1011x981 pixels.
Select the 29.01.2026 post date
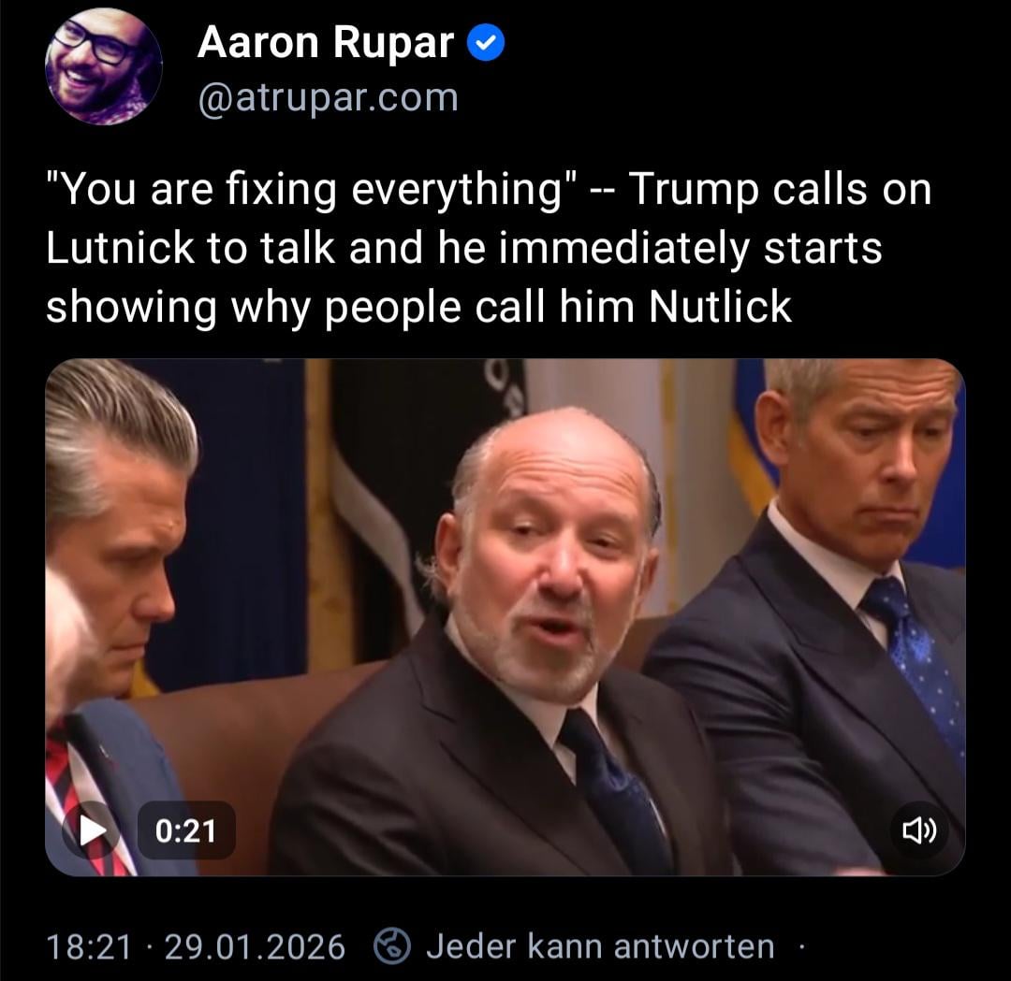(255, 946)
